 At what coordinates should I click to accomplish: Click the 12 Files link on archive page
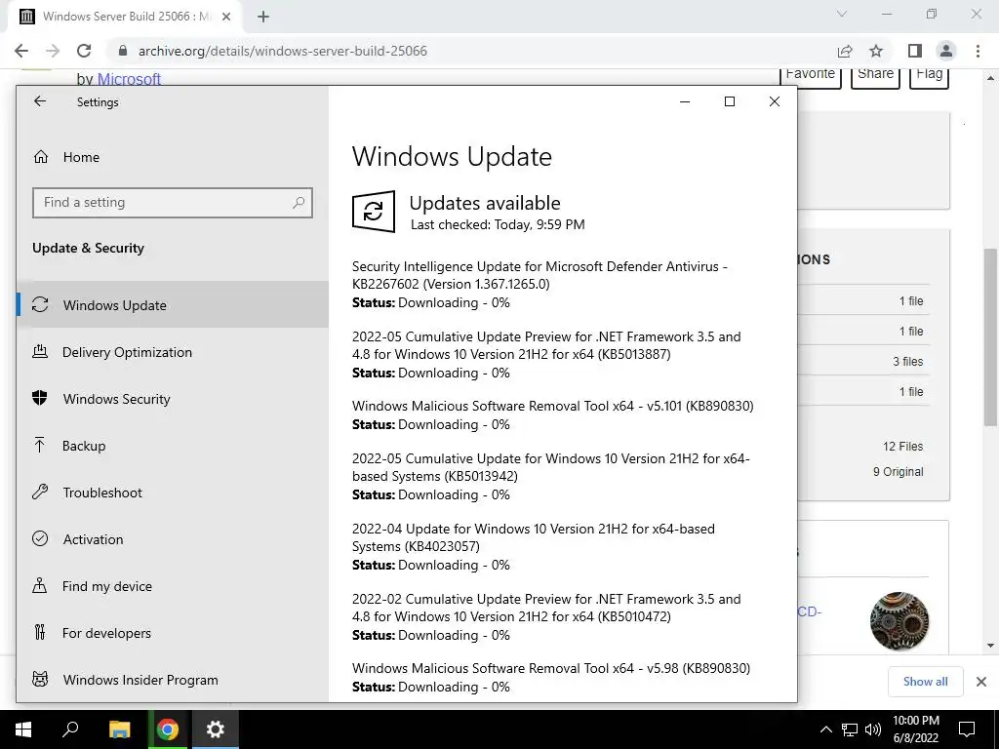click(902, 447)
